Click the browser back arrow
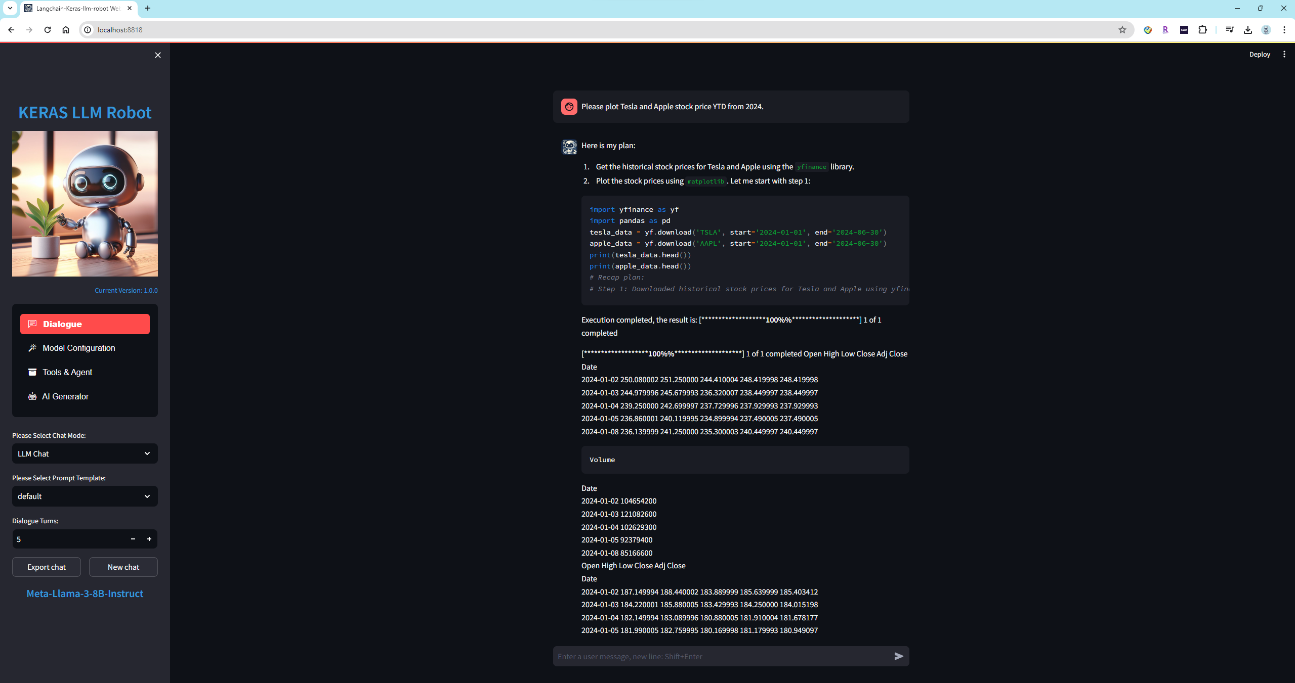1295x683 pixels. [11, 30]
